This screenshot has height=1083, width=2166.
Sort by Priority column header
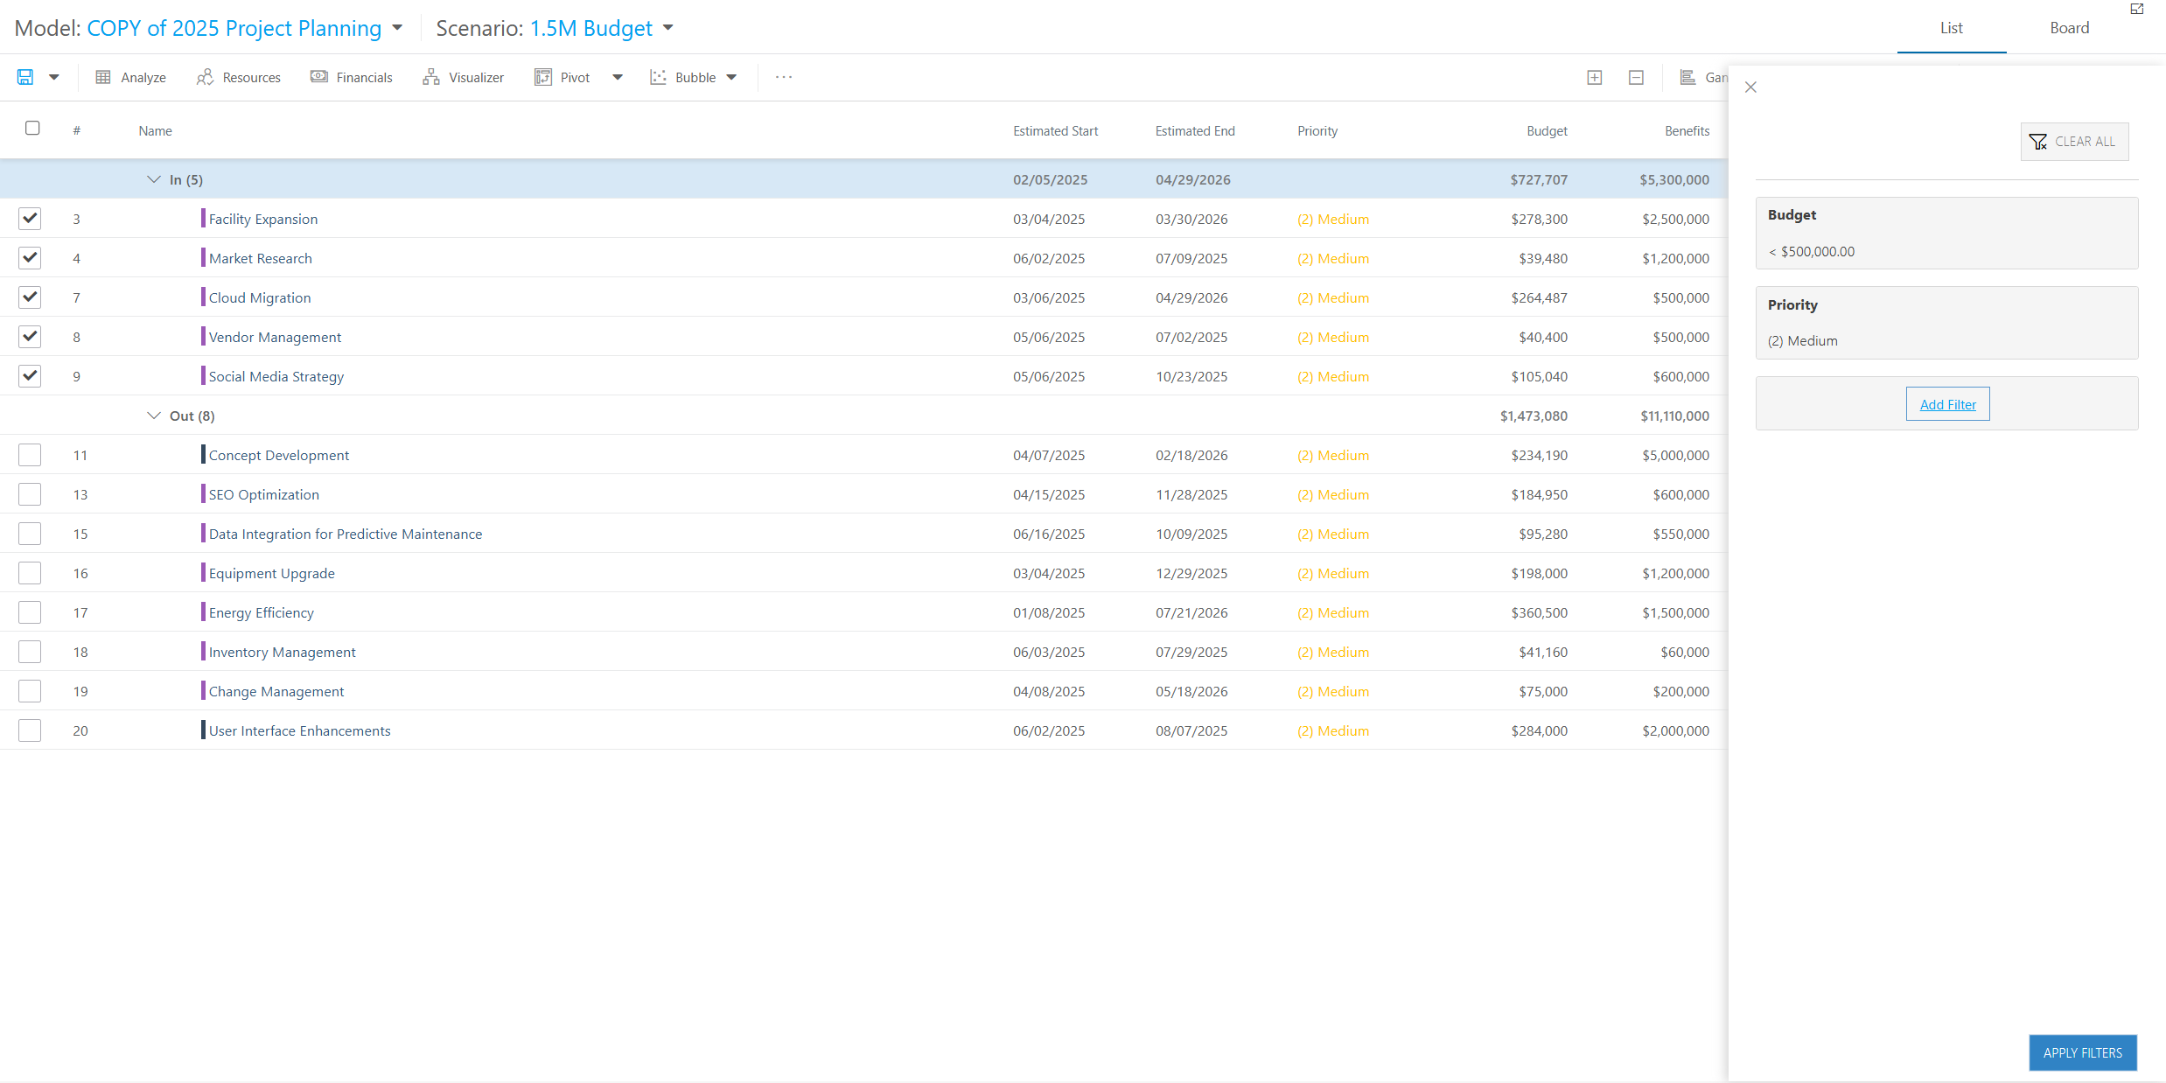coord(1317,130)
